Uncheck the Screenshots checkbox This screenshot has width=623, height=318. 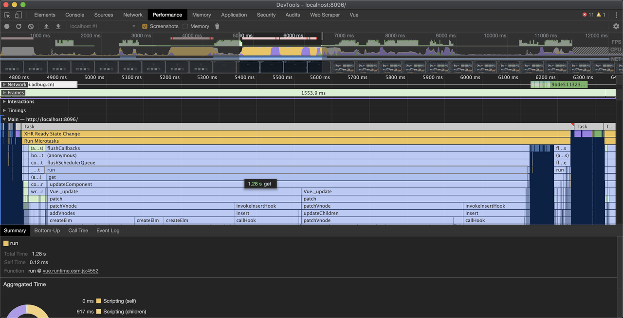pos(145,26)
